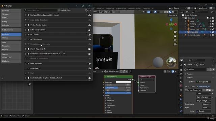Screen dimensions: 216x121
Task: Open folder icon for KeenTools FaceBuilder add-on
Action: pos(89,54)
